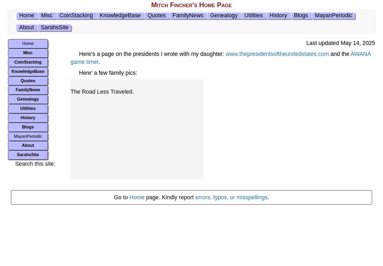Open the thepresidentsoftheunitedstates.com link
The height and width of the screenshot is (266, 383).
tap(277, 54)
